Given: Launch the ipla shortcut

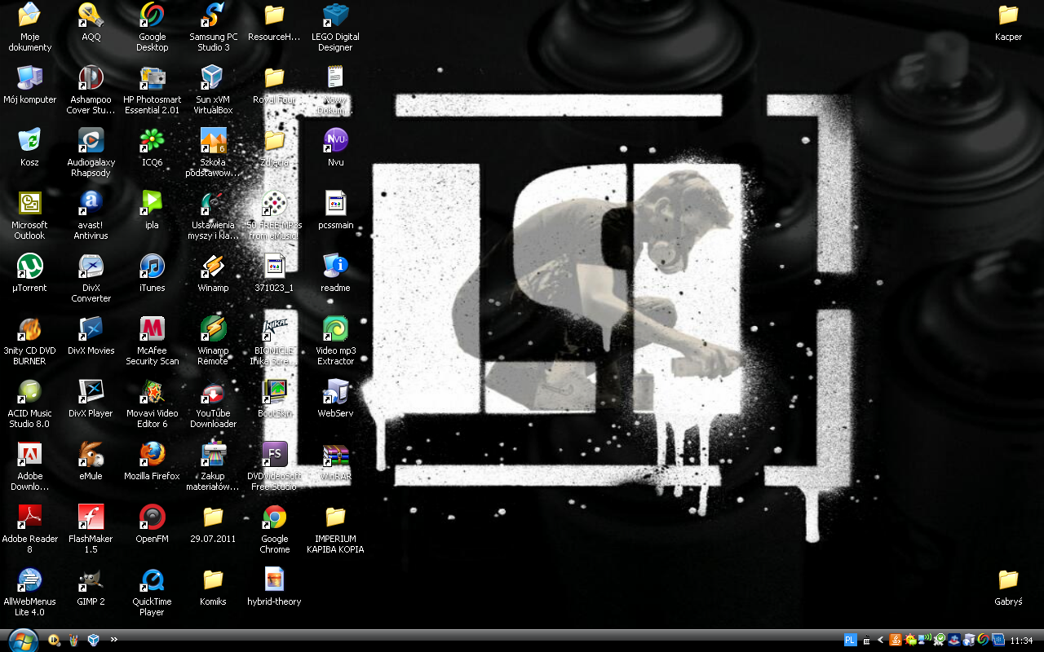Looking at the screenshot, I should pyautogui.click(x=152, y=210).
